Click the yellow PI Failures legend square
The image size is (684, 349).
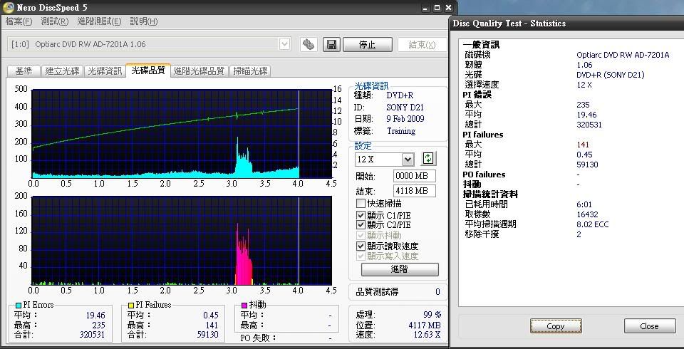(130, 306)
